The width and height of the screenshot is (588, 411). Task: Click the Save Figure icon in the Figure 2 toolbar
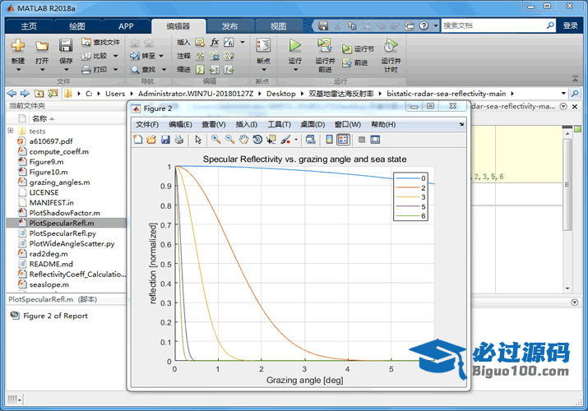click(x=165, y=140)
